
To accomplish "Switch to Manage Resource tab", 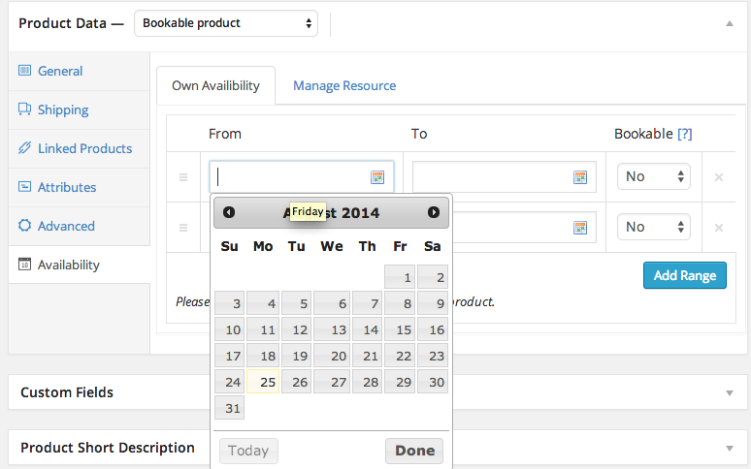I will click(344, 85).
